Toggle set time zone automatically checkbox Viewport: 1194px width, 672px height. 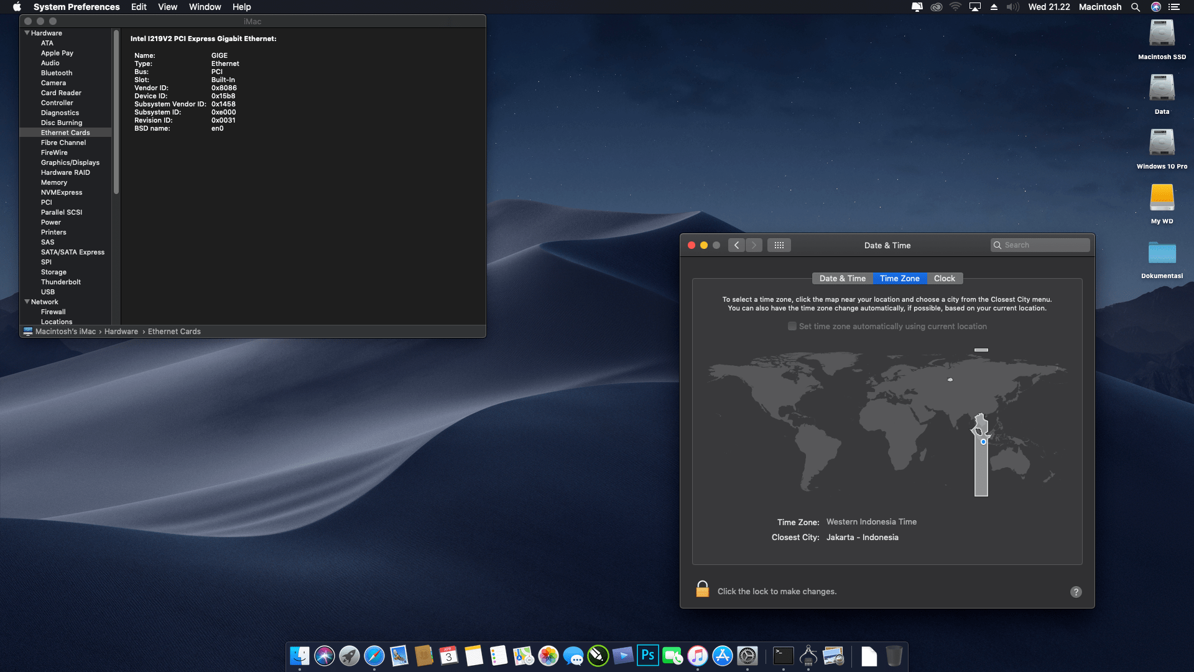(x=792, y=326)
